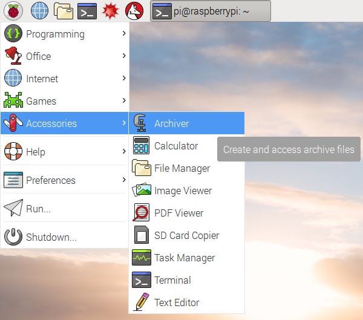Click the Help lifebuoy icon
The width and height of the screenshot is (363, 320).
pos(13,151)
